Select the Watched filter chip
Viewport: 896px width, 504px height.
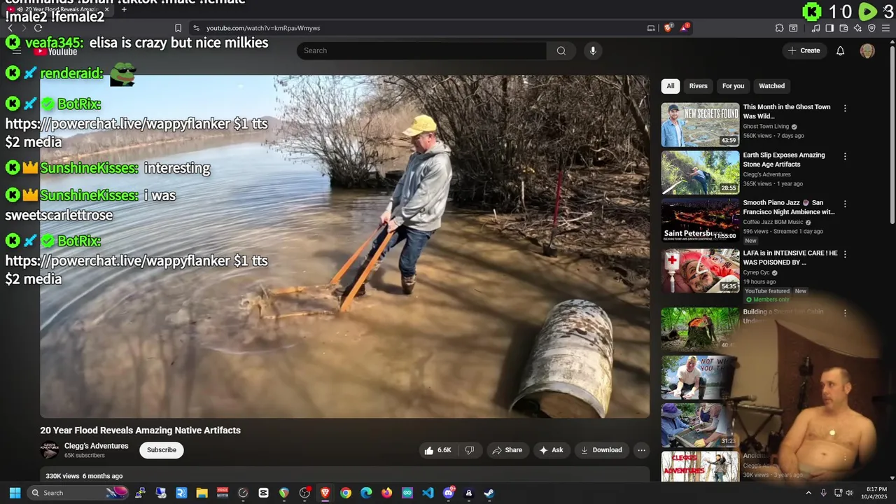click(772, 86)
